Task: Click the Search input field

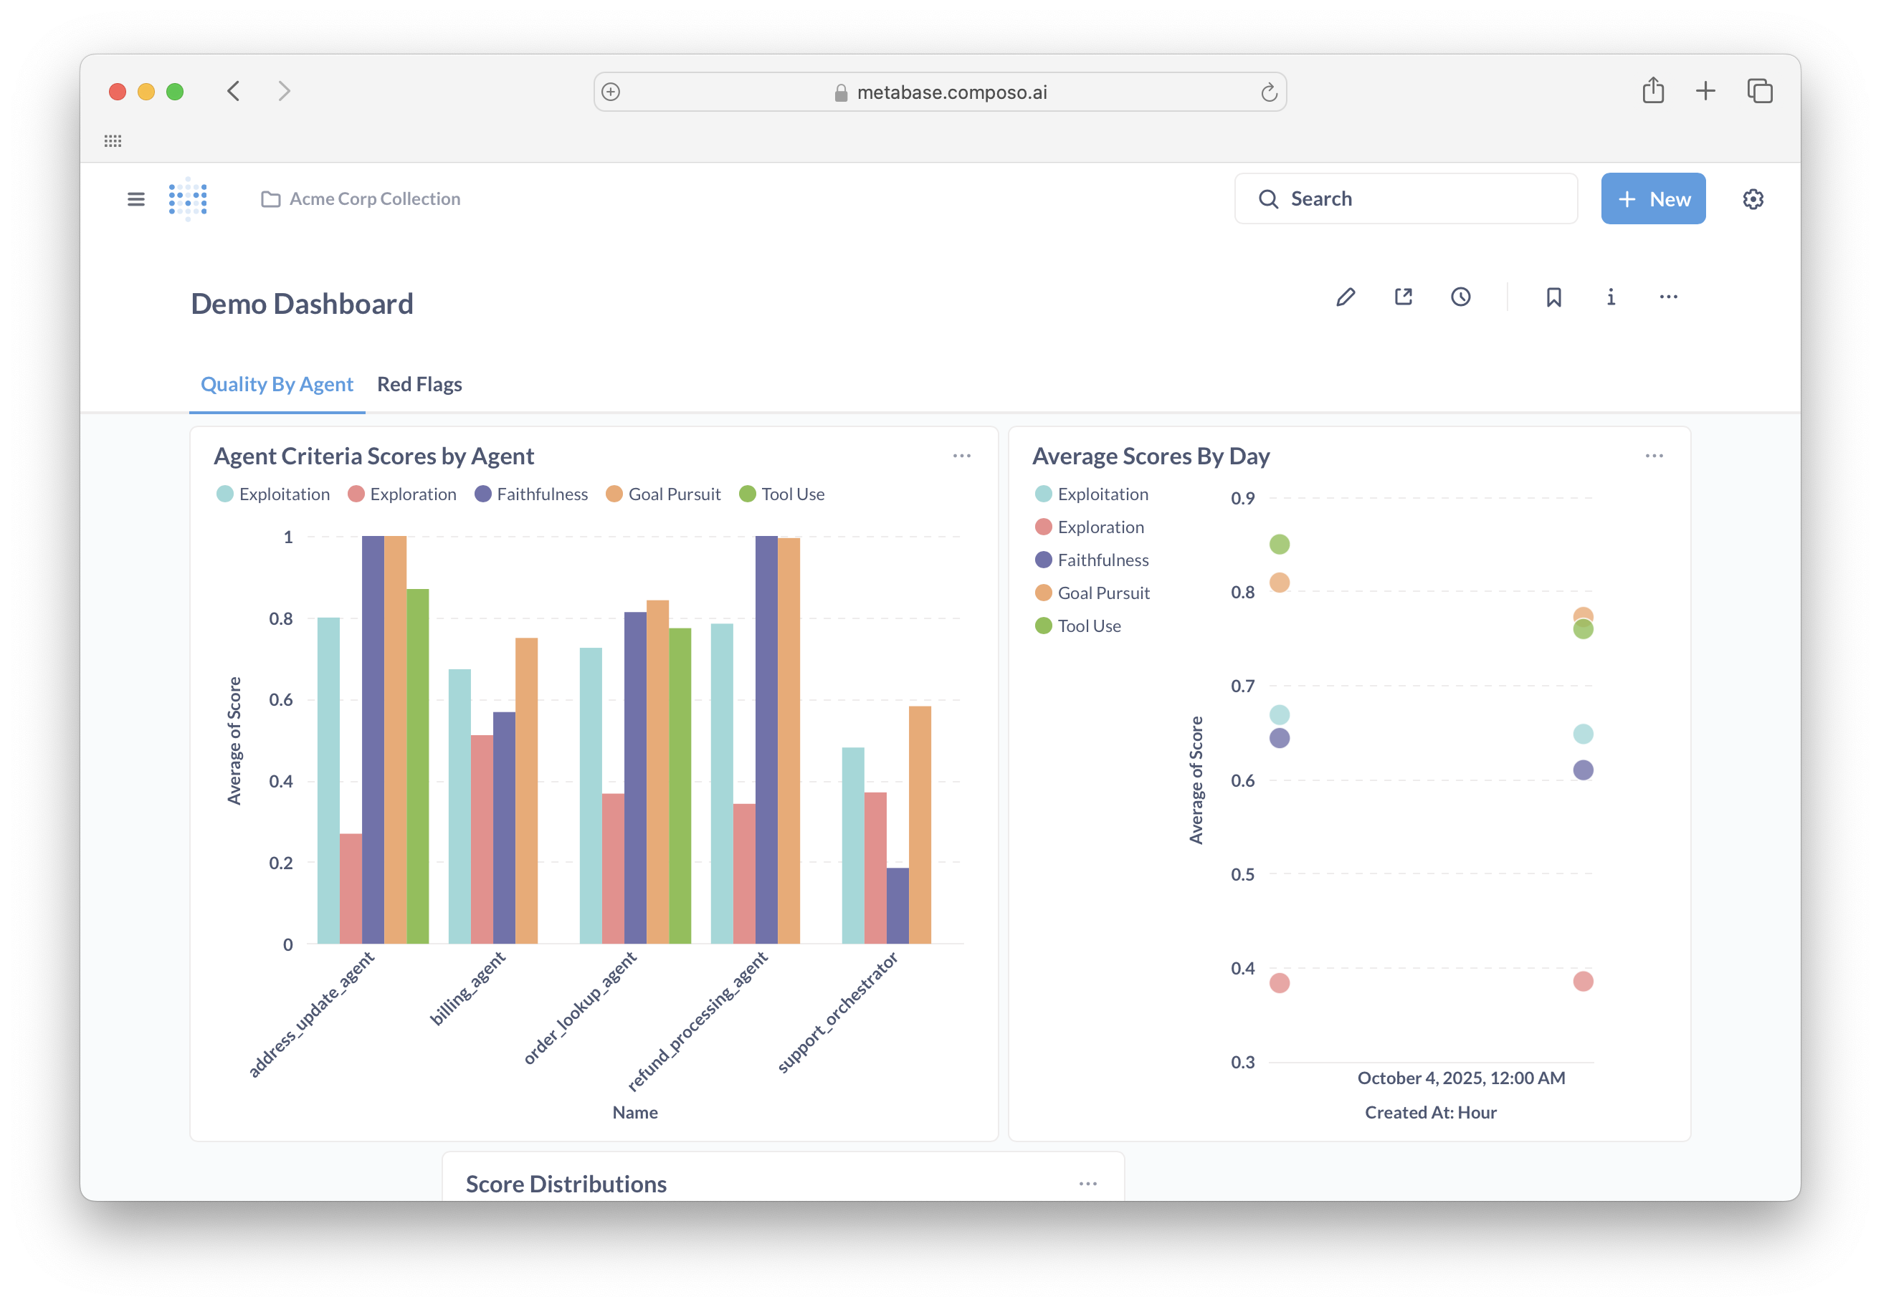Action: (x=1406, y=198)
